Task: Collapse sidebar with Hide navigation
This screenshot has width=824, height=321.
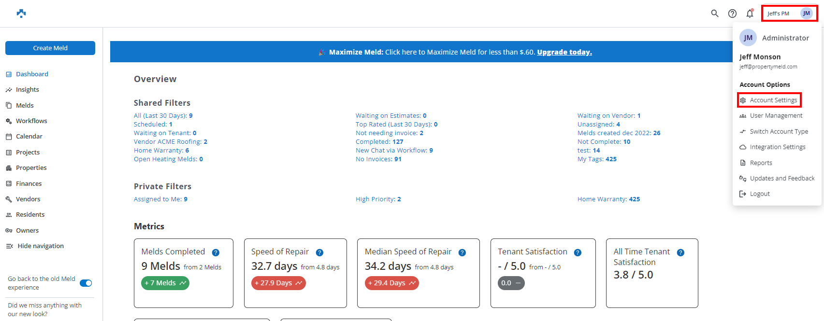Action: point(41,246)
